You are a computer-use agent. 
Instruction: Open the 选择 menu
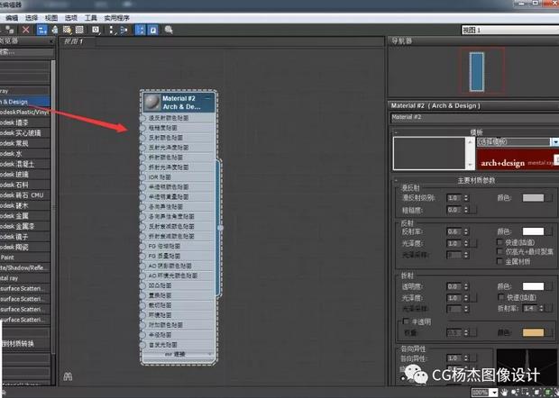point(32,18)
